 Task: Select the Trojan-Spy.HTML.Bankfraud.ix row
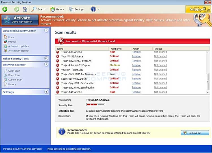(131, 88)
